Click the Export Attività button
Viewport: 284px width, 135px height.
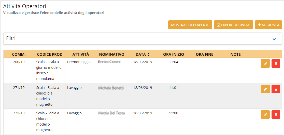pyautogui.click(x=233, y=25)
